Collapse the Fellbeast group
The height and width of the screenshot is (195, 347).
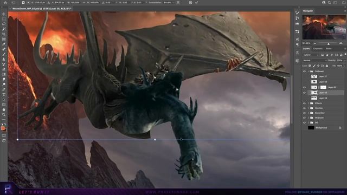click(x=309, y=71)
